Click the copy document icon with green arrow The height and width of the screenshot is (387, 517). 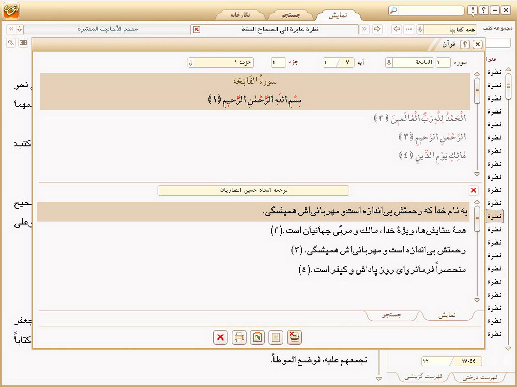[x=257, y=337]
